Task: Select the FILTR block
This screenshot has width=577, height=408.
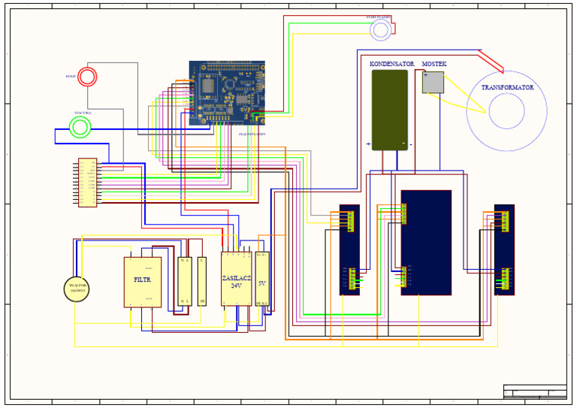Action: click(143, 283)
